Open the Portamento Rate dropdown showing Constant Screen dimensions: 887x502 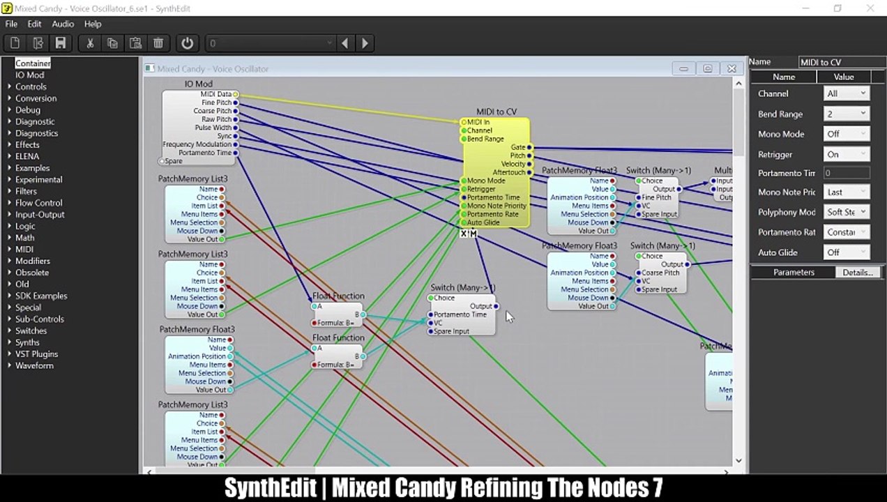pyautogui.click(x=847, y=232)
